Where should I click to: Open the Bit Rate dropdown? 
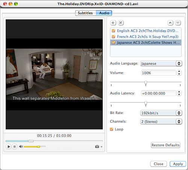[161, 113]
